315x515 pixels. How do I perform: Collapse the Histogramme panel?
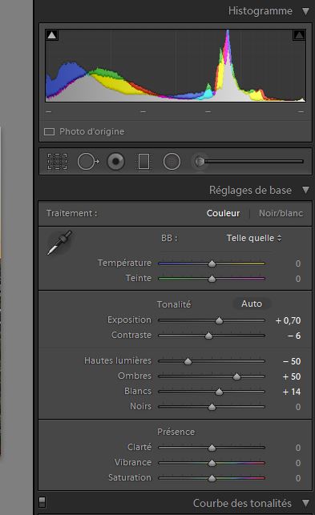305,11
